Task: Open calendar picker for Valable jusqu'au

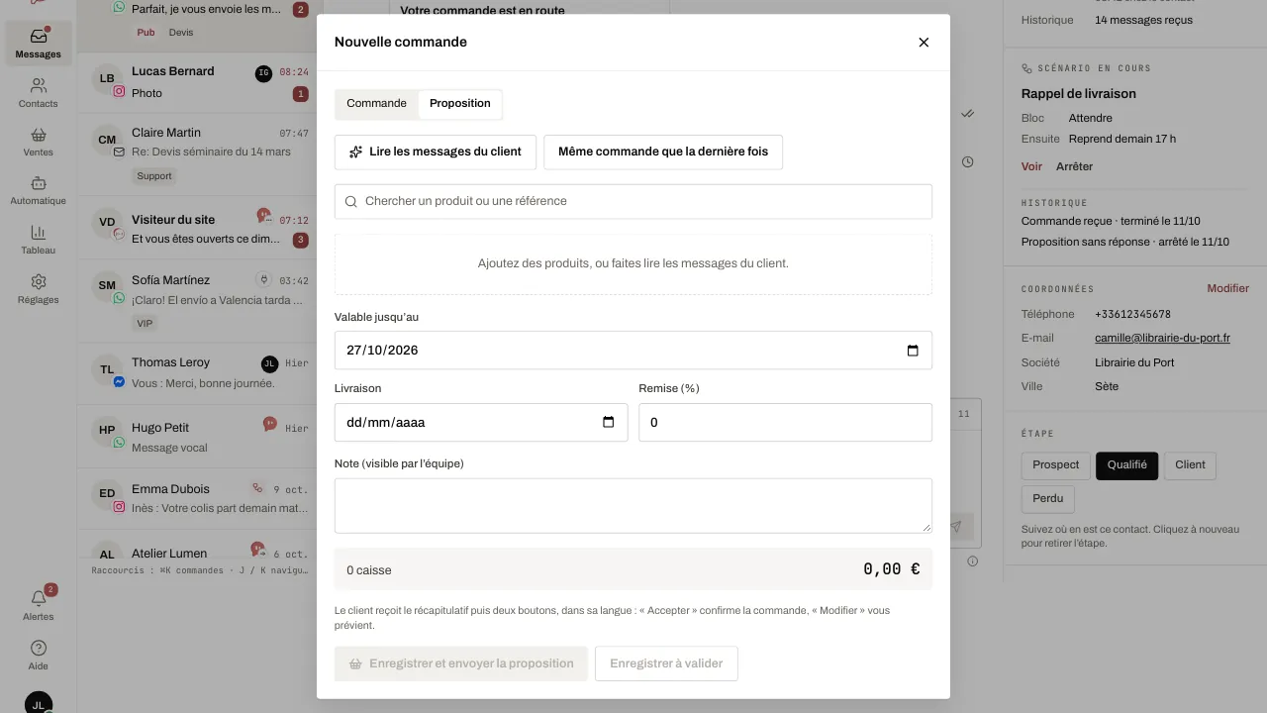Action: pyautogui.click(x=913, y=351)
